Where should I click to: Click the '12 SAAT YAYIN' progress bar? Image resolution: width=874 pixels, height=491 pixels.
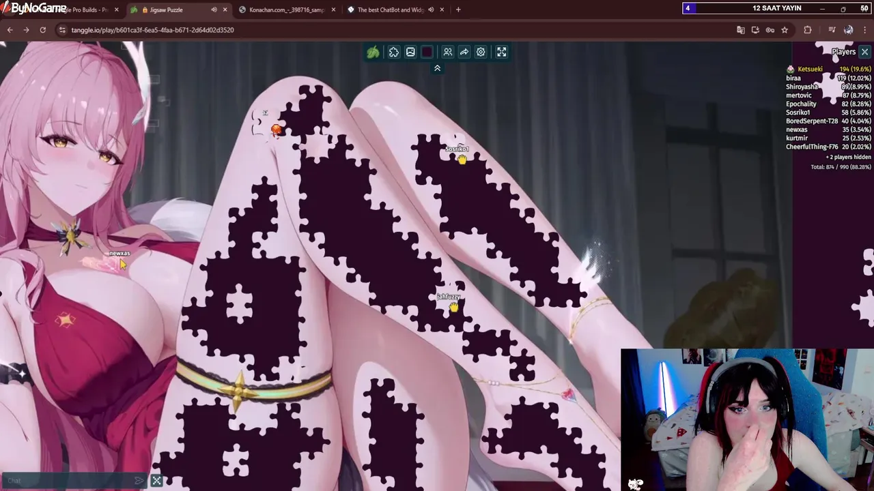[x=777, y=8]
